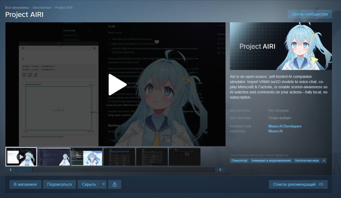The image size is (341, 198).
Task: Select the Бесплатная игра tag
Action: point(307,161)
